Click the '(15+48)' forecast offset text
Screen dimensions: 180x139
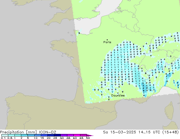tap(171, 132)
